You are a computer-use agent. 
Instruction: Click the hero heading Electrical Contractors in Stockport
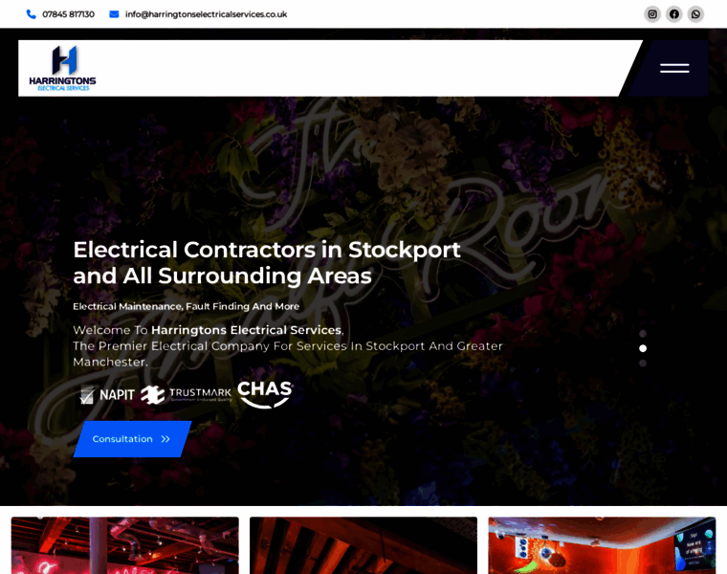[267, 250]
